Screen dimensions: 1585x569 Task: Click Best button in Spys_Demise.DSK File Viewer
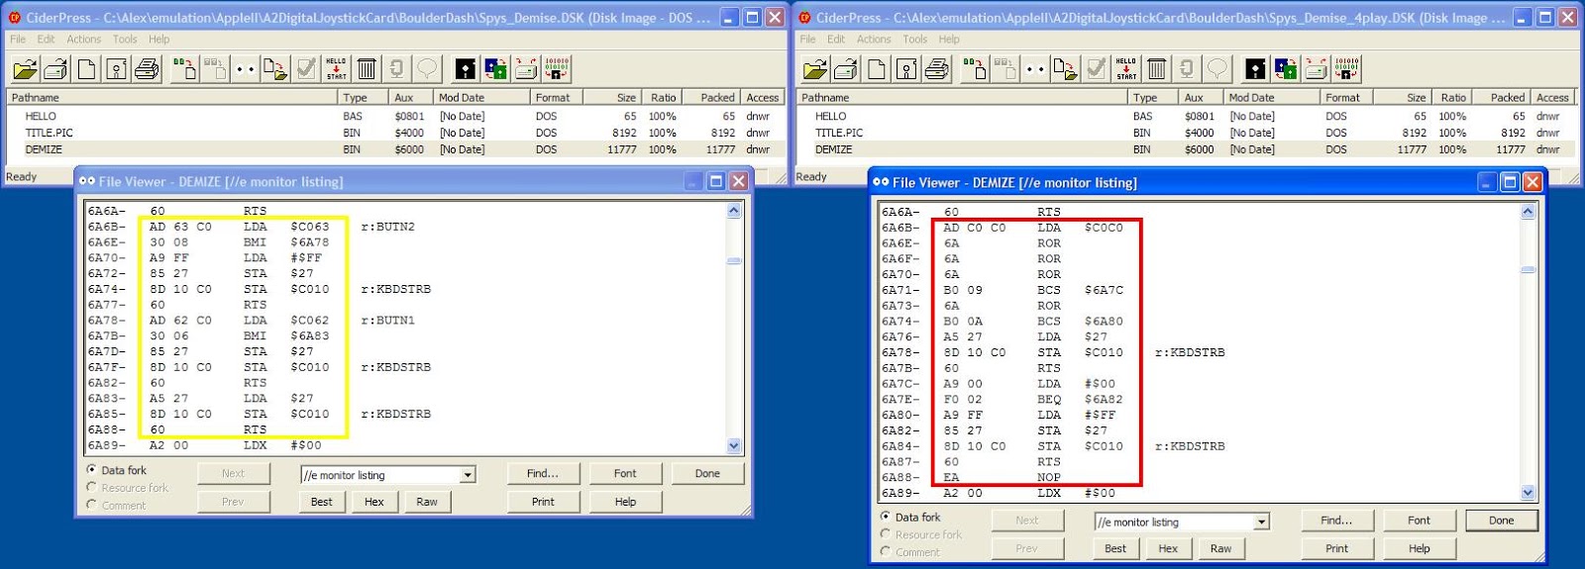(321, 502)
